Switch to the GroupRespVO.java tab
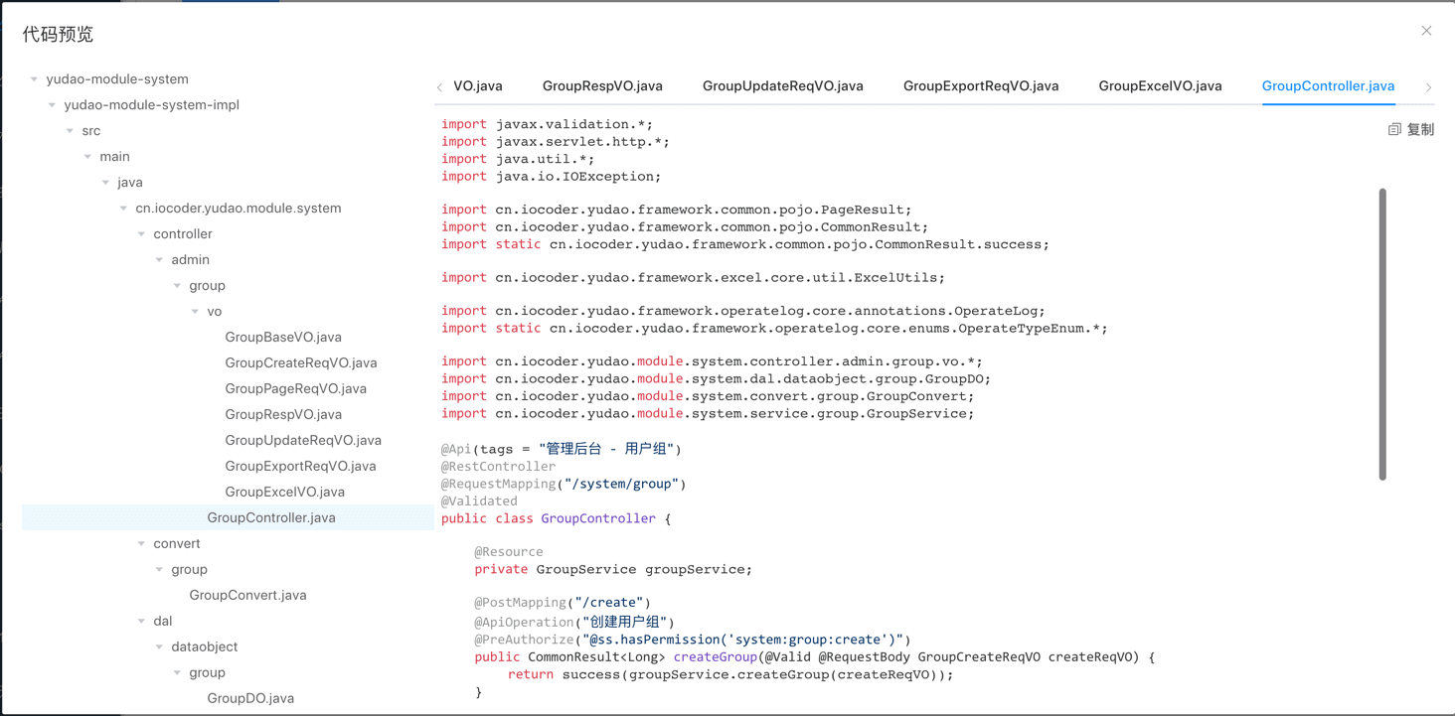This screenshot has width=1455, height=716. tap(602, 86)
